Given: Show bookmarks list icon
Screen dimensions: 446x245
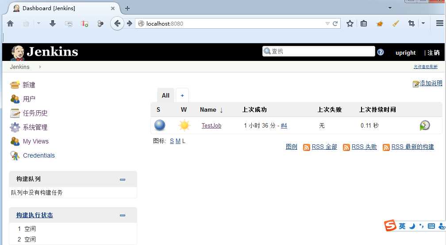Looking at the screenshot, I should tap(364, 23).
